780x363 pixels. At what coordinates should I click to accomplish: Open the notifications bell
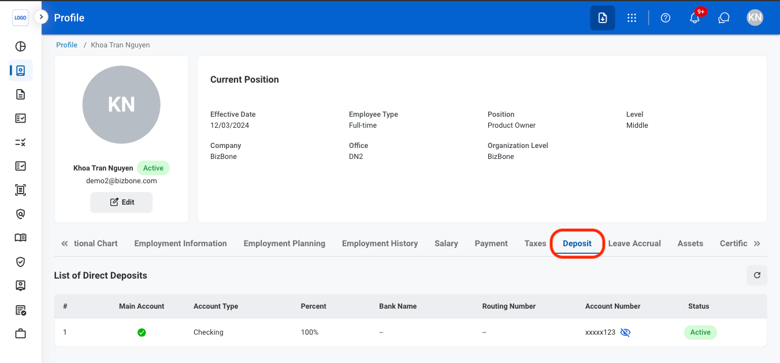695,18
